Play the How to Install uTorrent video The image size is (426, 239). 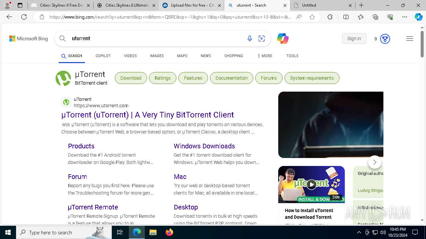(312, 185)
